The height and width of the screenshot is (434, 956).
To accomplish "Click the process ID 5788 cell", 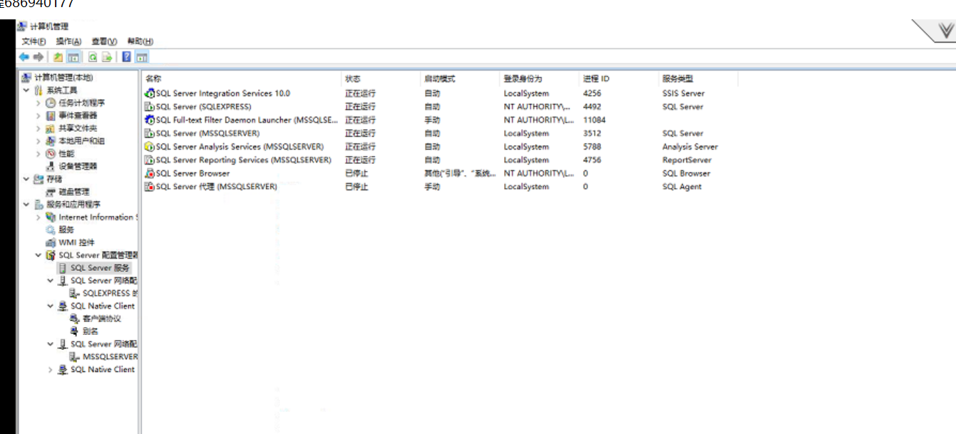I will pos(592,147).
